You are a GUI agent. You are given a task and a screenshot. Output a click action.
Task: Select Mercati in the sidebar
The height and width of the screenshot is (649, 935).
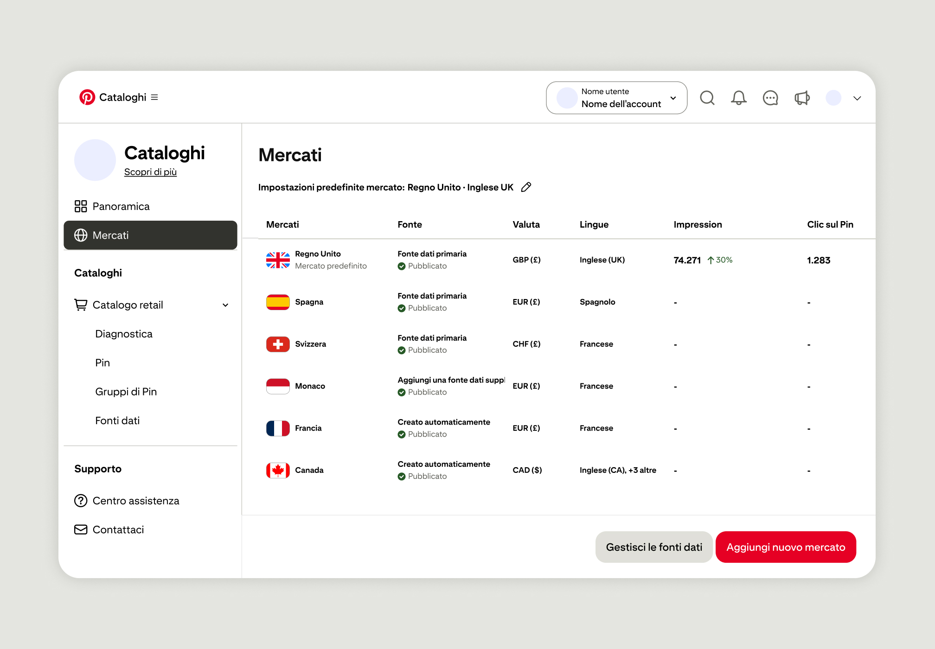point(150,235)
